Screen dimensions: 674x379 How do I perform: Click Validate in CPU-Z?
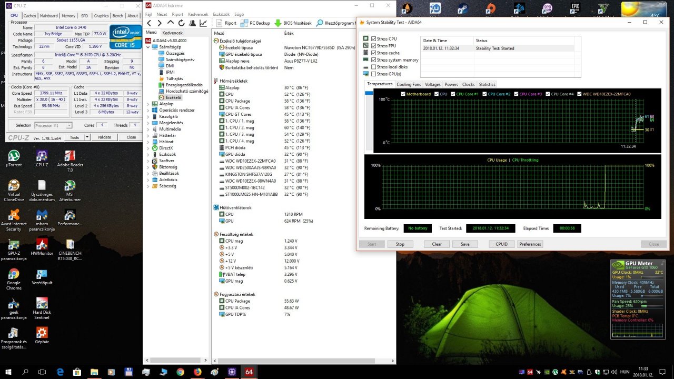[x=104, y=137]
